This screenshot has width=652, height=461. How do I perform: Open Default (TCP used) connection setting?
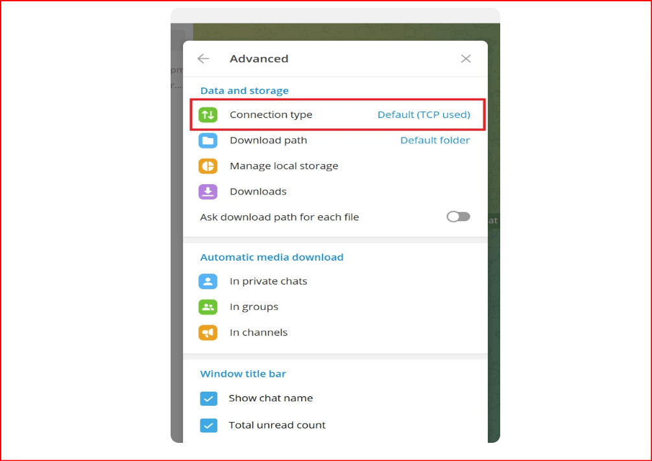point(424,115)
